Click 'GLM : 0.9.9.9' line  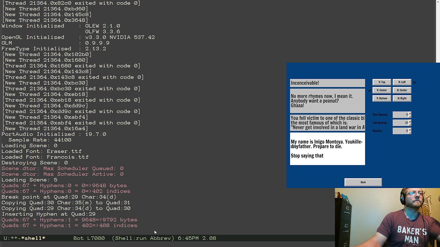(56, 43)
